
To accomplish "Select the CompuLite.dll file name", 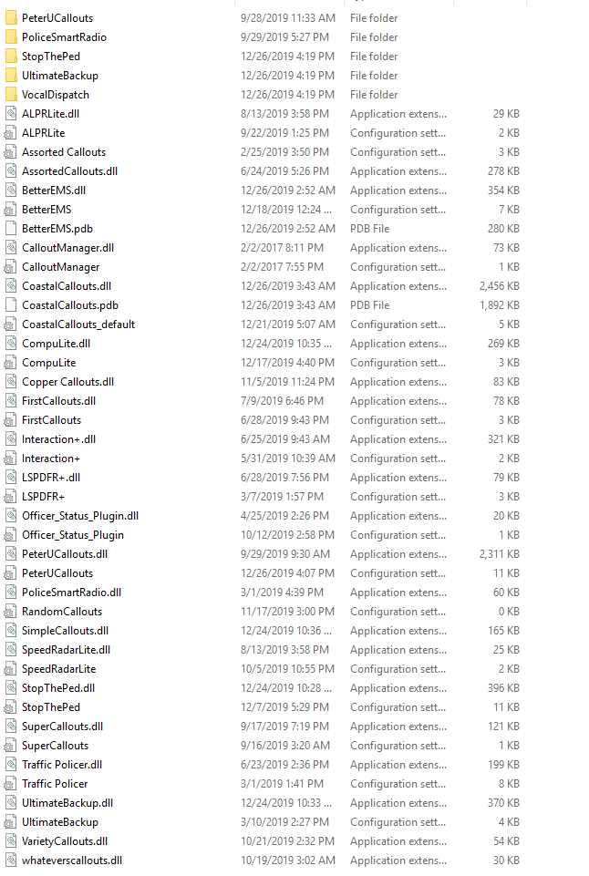I will 56,344.
